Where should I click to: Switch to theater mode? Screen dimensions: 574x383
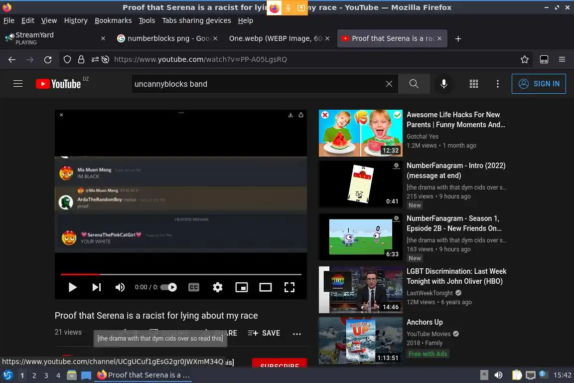click(x=266, y=287)
